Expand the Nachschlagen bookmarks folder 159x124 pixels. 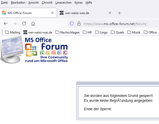pyautogui.click(x=67, y=32)
